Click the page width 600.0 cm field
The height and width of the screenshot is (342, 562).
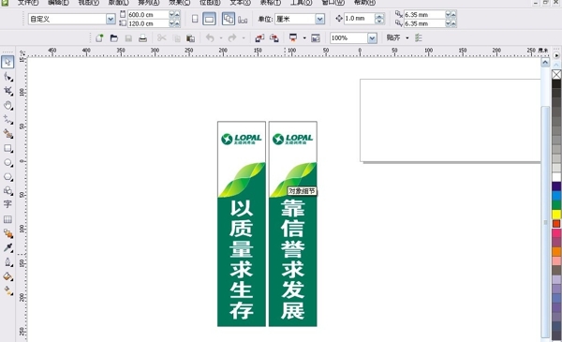(148, 15)
